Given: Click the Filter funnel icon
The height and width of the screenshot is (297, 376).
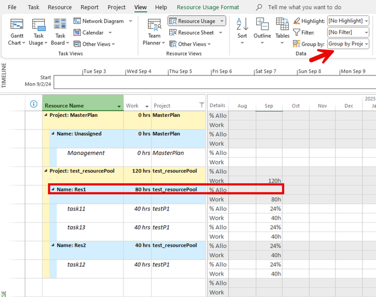Looking at the screenshot, I should click(x=297, y=32).
